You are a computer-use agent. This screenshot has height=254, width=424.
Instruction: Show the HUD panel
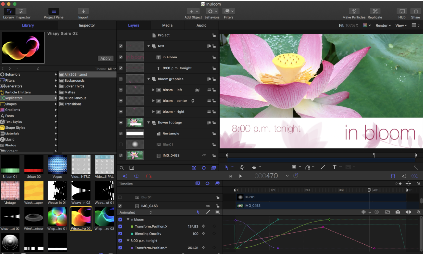coord(402,11)
